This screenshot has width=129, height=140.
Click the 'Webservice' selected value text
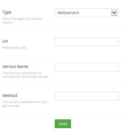(x=68, y=13)
